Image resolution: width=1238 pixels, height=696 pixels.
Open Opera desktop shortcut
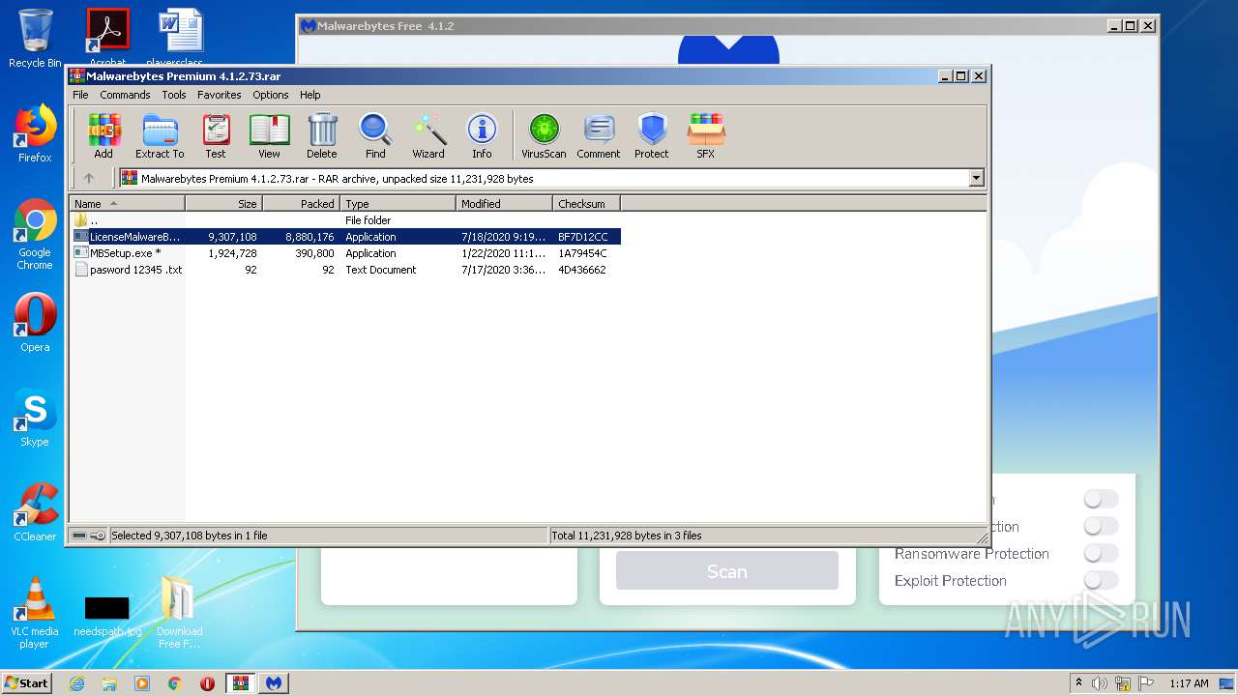35,323
